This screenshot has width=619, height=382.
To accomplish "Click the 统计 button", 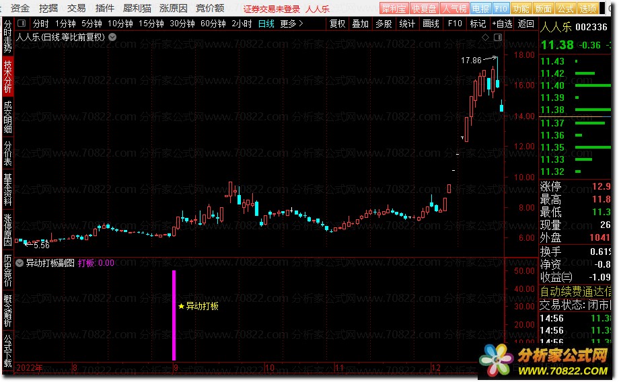I will [407, 24].
